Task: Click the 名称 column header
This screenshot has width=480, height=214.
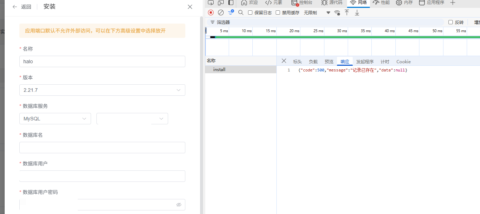Action: click(241, 61)
